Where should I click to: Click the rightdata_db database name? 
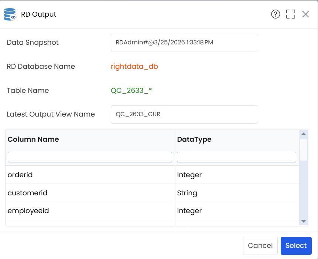[x=134, y=67]
